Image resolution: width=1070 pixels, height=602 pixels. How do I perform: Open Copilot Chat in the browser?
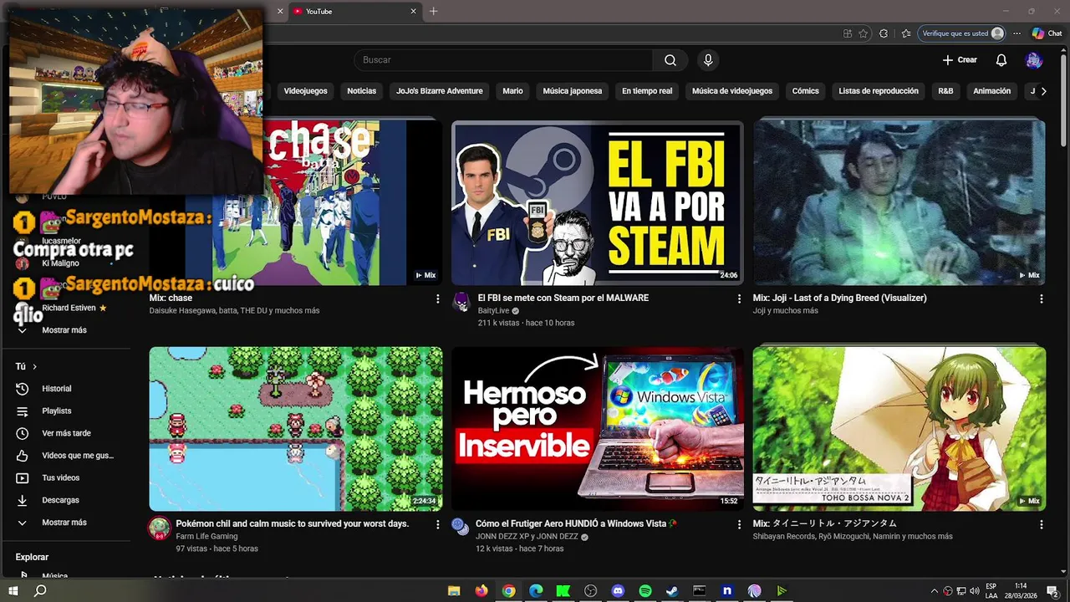(1047, 33)
